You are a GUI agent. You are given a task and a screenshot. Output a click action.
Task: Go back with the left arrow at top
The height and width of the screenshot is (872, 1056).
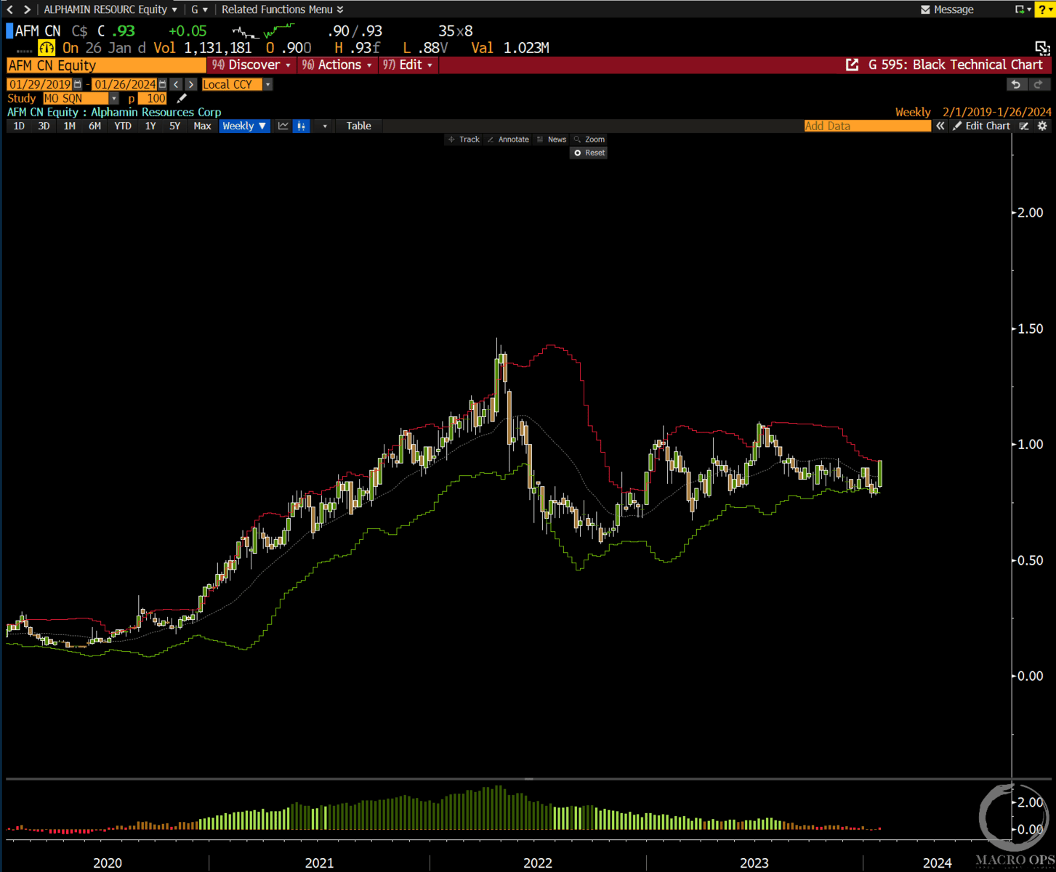pyautogui.click(x=9, y=9)
